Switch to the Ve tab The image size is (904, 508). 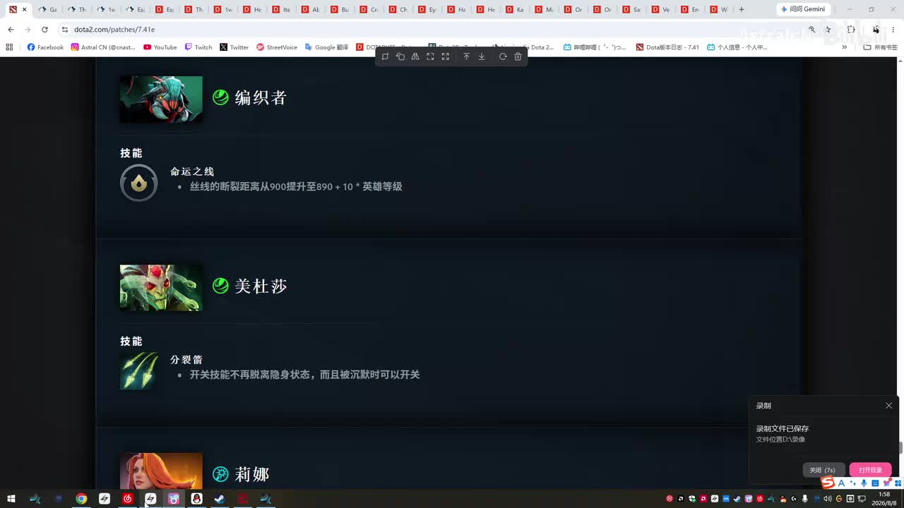(660, 9)
